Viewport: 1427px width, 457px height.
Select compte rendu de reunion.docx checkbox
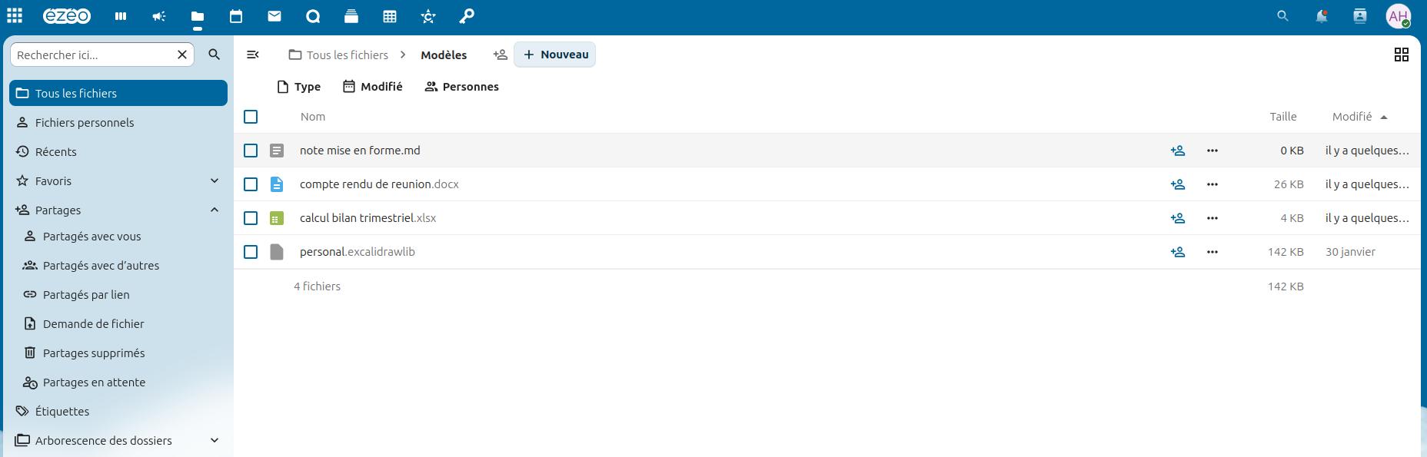[251, 184]
